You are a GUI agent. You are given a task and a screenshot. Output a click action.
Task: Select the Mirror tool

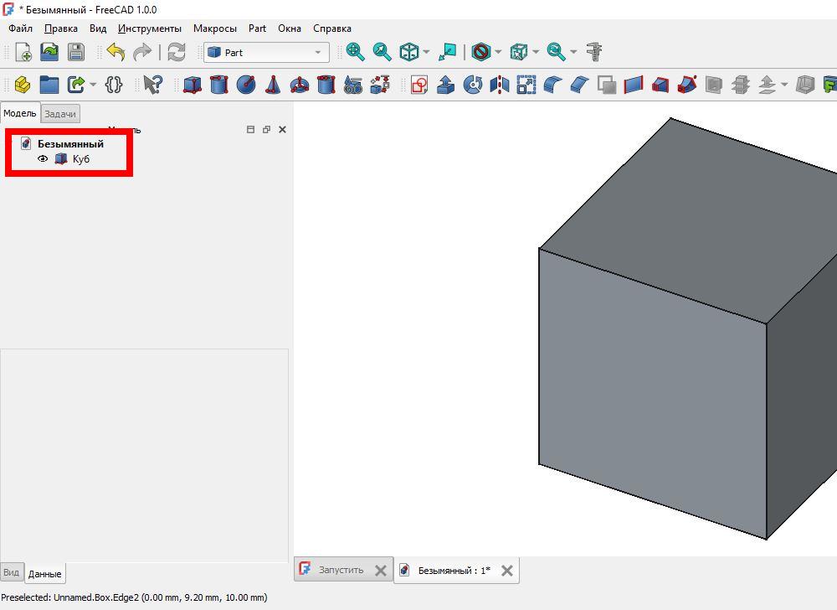(500, 85)
